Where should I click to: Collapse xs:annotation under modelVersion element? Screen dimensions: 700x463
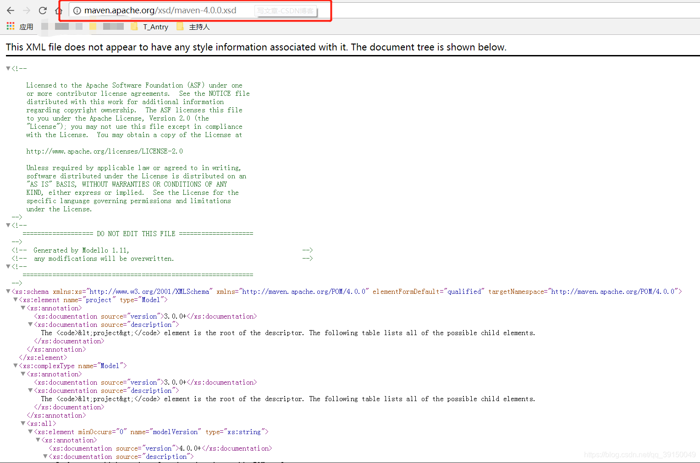pos(38,440)
